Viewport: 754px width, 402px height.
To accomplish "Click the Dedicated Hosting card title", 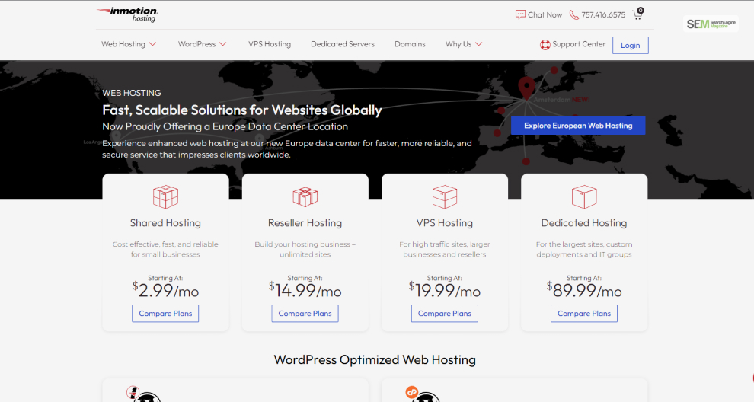I will [x=583, y=223].
